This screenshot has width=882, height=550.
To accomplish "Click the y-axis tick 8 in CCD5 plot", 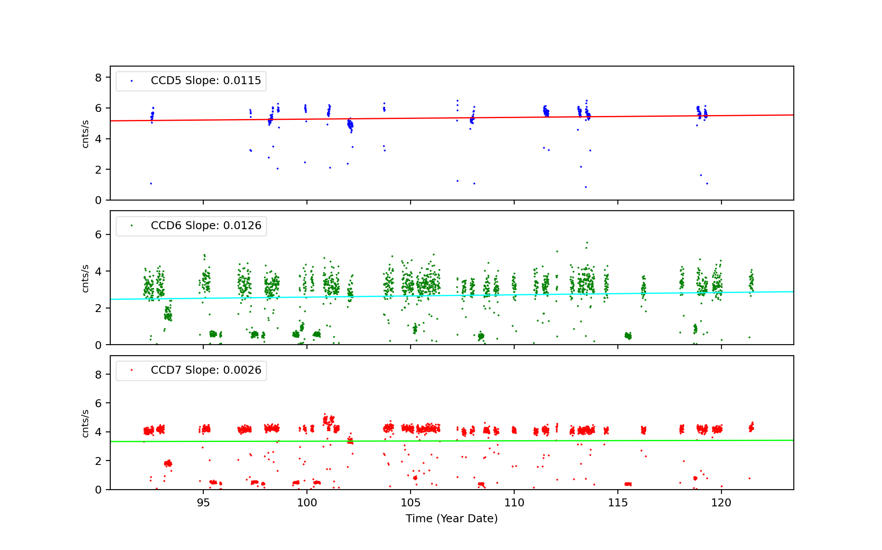I will click(98, 78).
